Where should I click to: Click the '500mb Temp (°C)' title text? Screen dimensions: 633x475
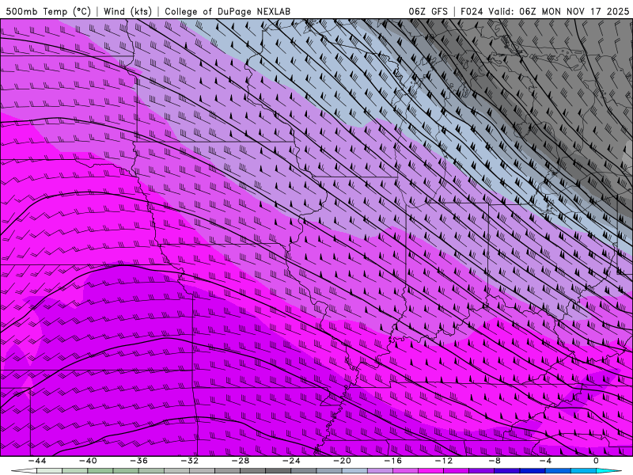pos(48,11)
